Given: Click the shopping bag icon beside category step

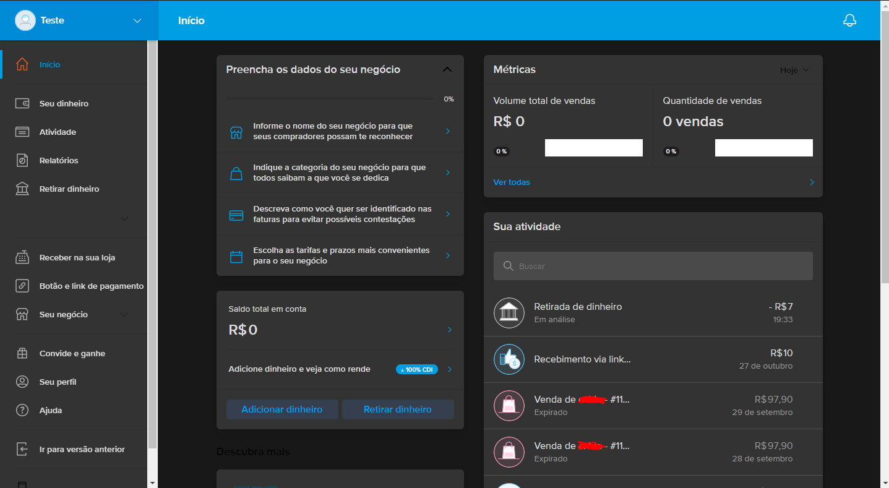Looking at the screenshot, I should point(236,173).
